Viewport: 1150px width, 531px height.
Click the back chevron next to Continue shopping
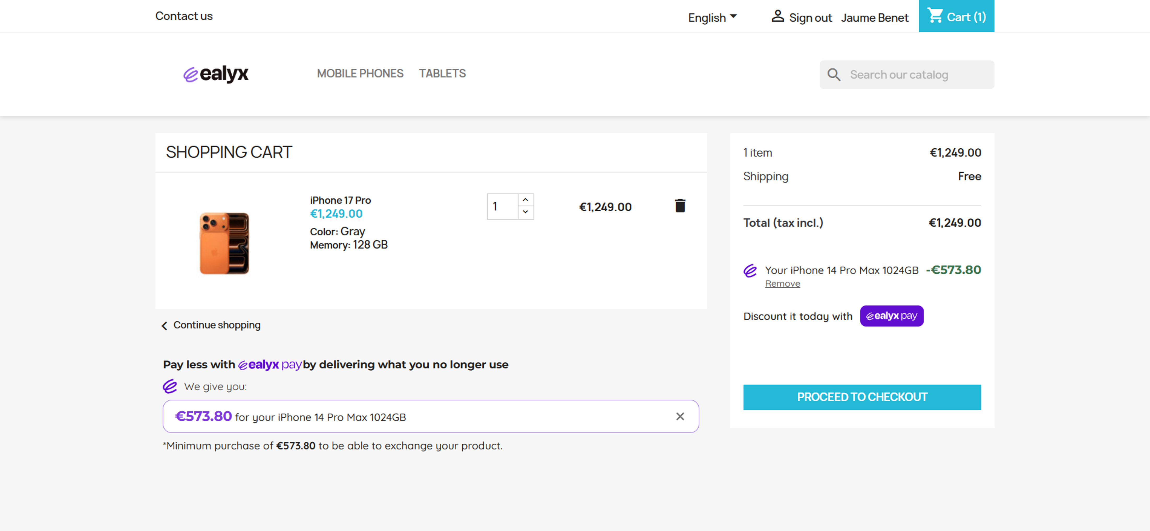[x=164, y=326]
